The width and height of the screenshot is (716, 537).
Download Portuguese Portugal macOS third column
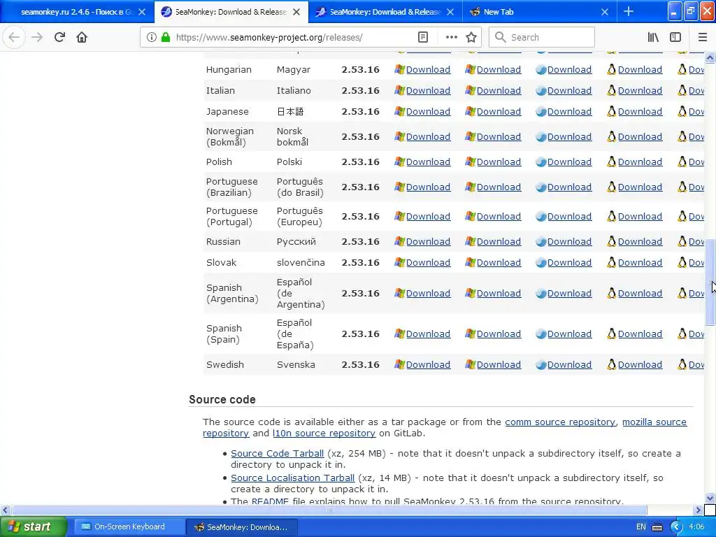[569, 217]
